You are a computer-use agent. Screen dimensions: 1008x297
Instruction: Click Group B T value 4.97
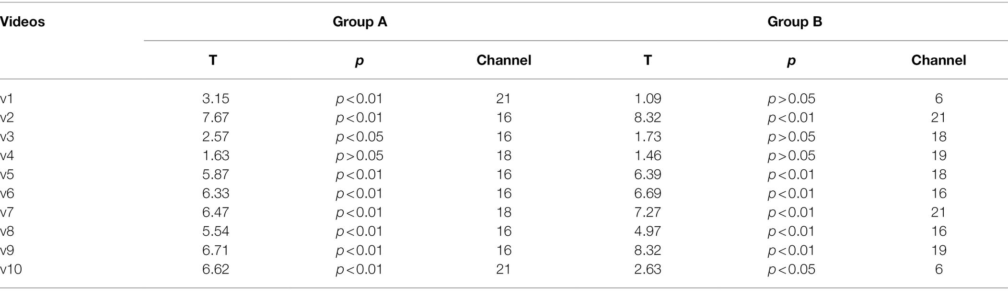coord(648,231)
